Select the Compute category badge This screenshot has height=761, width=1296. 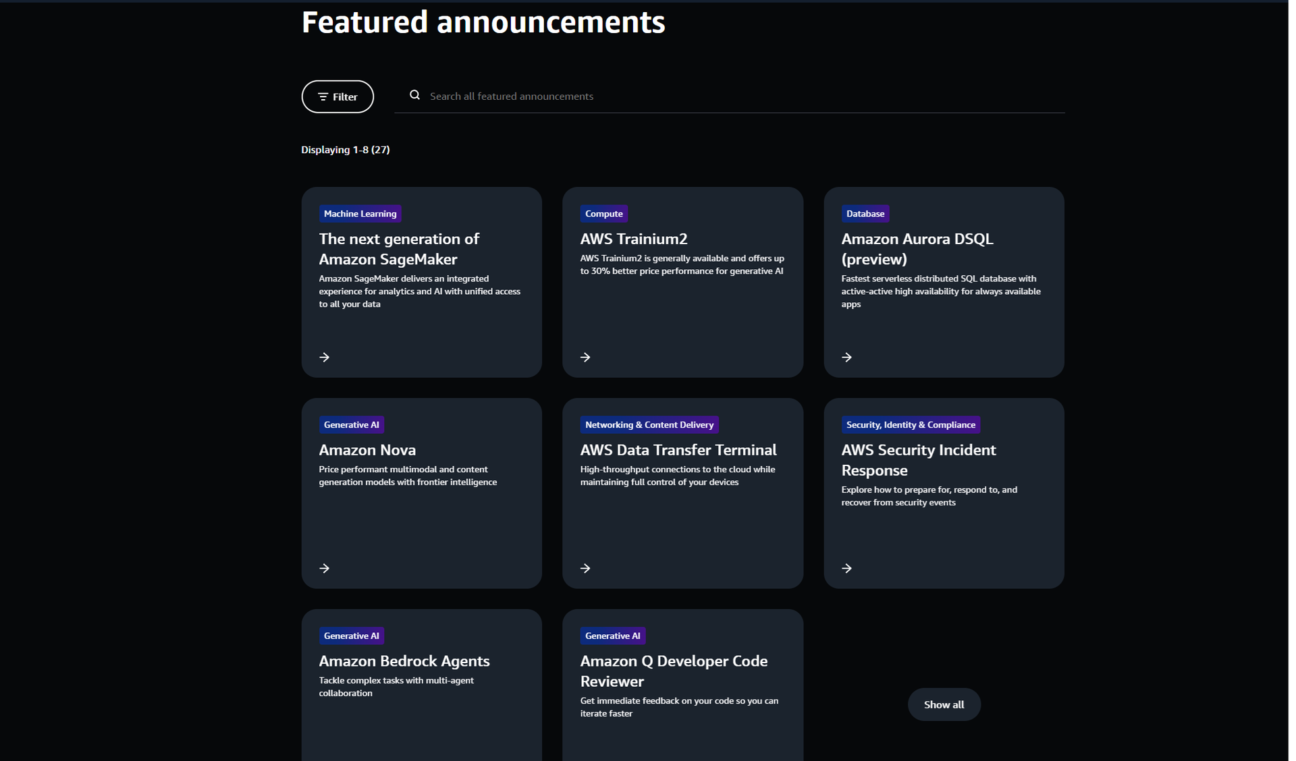(603, 213)
